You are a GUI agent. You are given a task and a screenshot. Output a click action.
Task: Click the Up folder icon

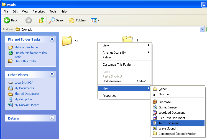click(x=42, y=20)
